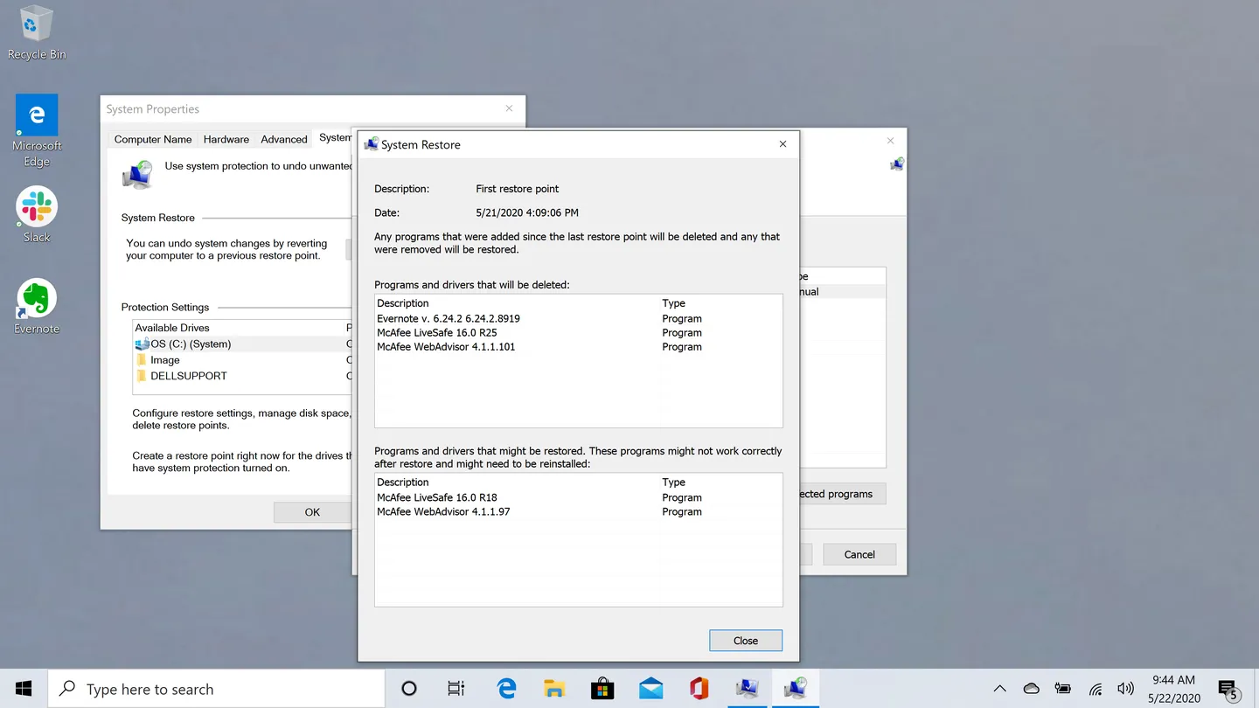Click the First restore point description text

(x=517, y=189)
